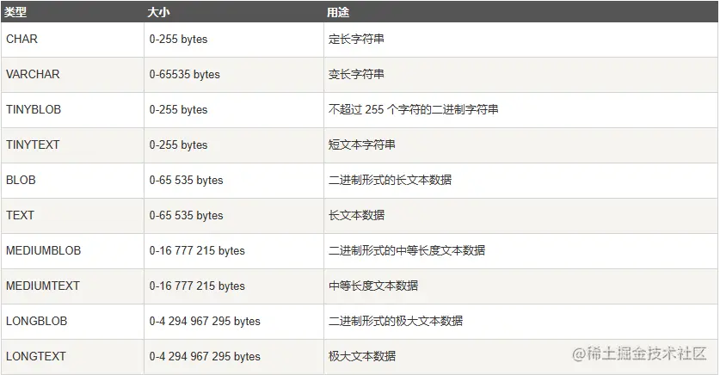Click the 用途 column header

(338, 13)
